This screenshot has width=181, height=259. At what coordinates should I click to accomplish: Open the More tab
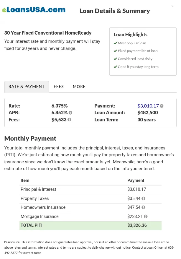(x=79, y=87)
